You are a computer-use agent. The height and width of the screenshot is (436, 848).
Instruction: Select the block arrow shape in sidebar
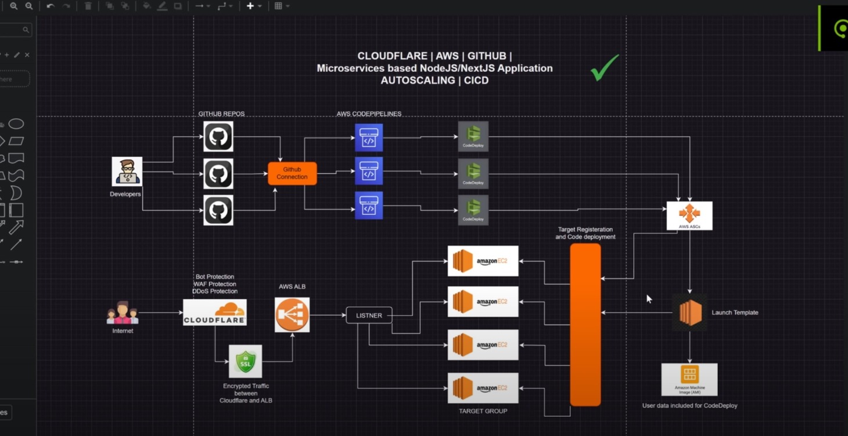[x=16, y=227]
